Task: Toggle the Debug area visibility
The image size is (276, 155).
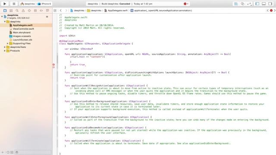Action: pyautogui.click(x=263, y=4)
